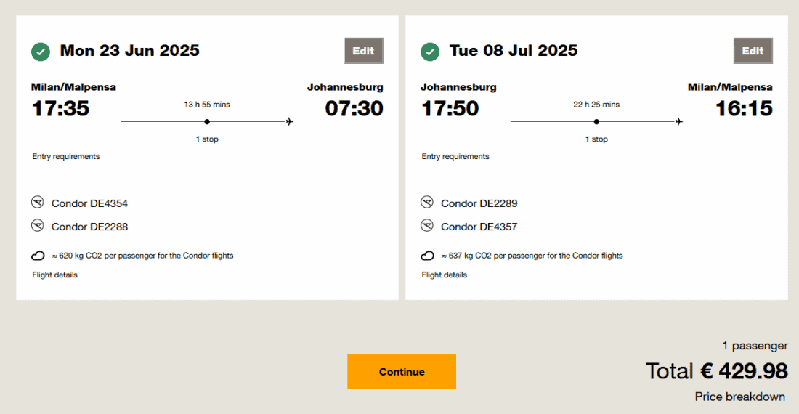Open Entry requirements for Johannesburg to Milan flight

pyautogui.click(x=455, y=156)
